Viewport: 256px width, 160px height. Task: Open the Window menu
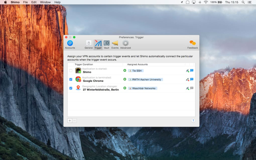[45, 2]
